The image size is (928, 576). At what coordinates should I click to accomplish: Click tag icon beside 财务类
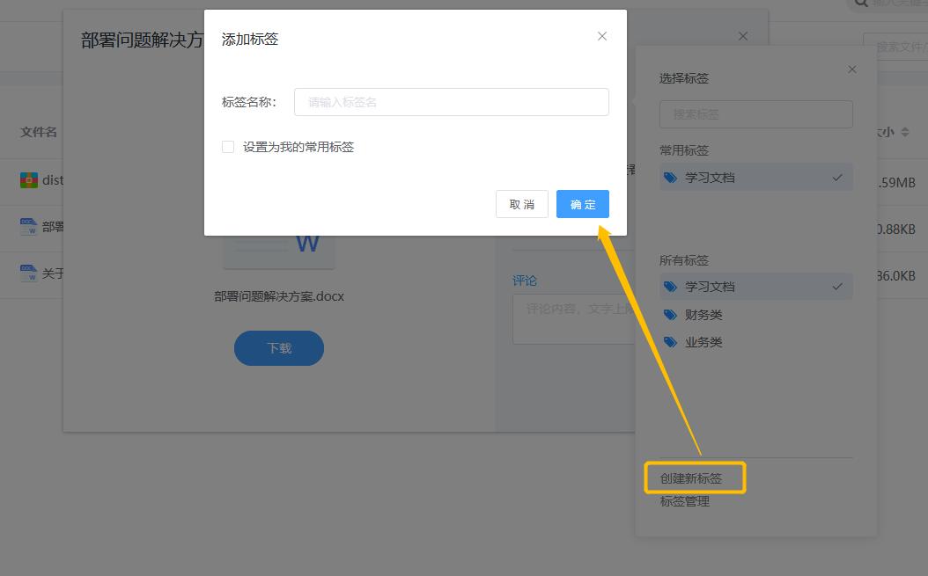(670, 315)
